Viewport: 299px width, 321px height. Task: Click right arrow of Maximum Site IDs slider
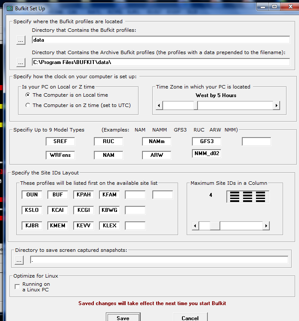pos(266,226)
